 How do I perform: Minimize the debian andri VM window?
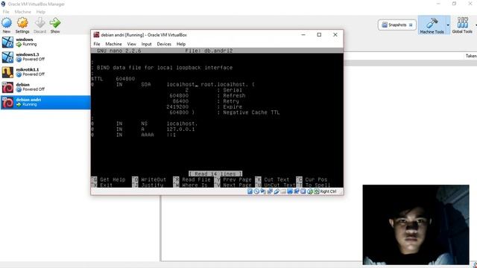pos(303,35)
